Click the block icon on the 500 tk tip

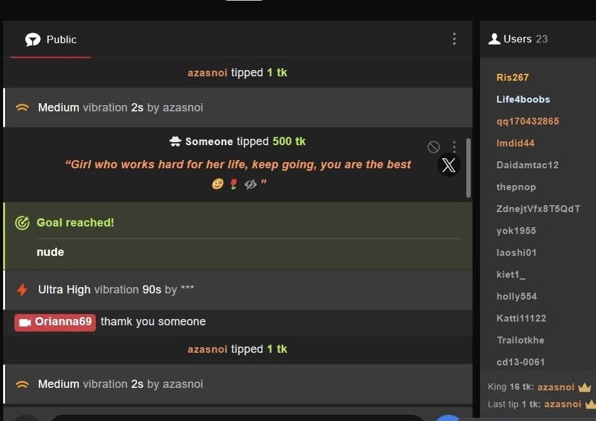coord(434,147)
